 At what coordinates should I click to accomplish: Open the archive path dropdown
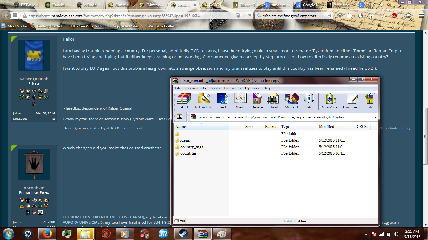(374, 117)
